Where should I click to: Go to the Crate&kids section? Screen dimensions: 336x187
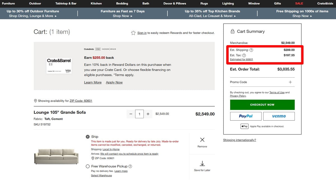click(x=325, y=3)
